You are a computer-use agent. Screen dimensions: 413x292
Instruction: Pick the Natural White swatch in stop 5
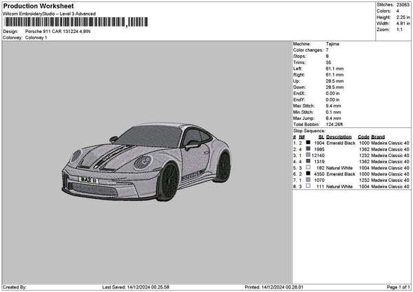pyautogui.click(x=308, y=167)
